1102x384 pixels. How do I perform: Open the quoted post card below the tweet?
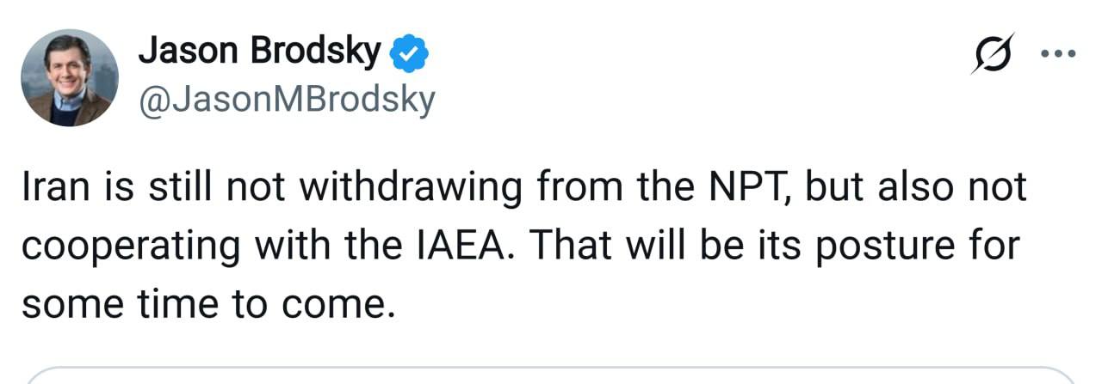pyautogui.click(x=551, y=376)
